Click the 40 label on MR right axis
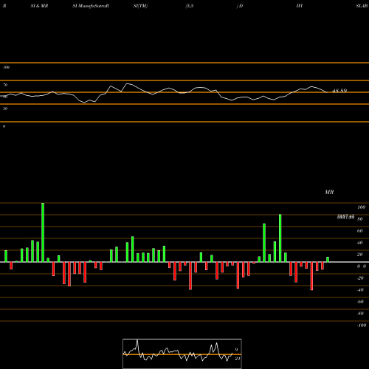Screen dimensions: 369x369 [359, 243]
